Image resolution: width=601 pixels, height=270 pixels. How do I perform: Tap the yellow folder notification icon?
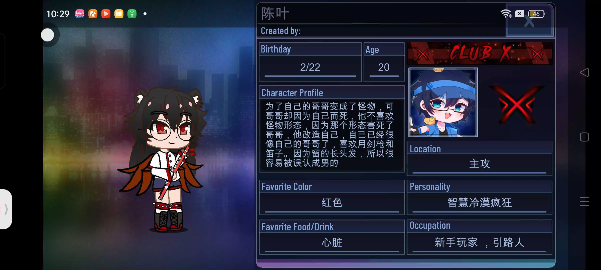(x=119, y=14)
